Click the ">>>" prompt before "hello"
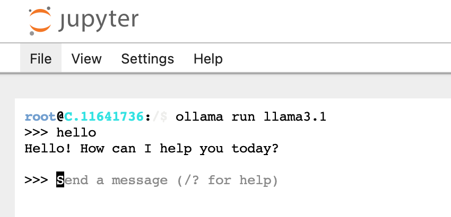Screen dimensions: 451x217 tap(36, 132)
